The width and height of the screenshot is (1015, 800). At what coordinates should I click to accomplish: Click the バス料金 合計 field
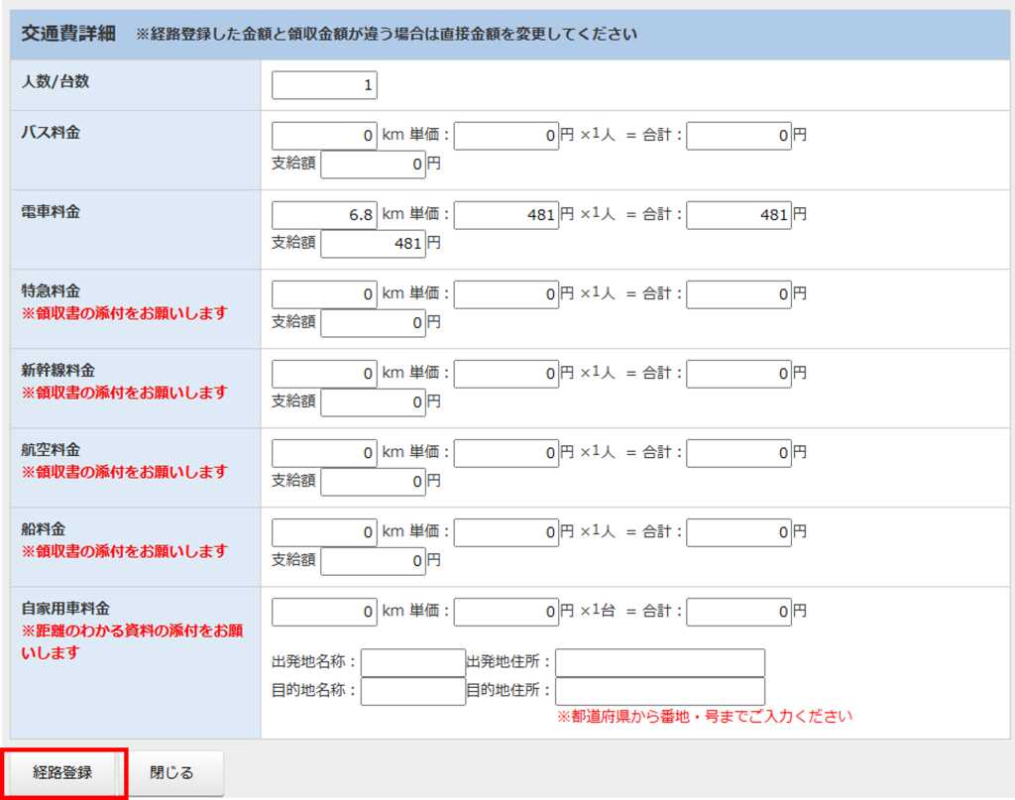(738, 135)
